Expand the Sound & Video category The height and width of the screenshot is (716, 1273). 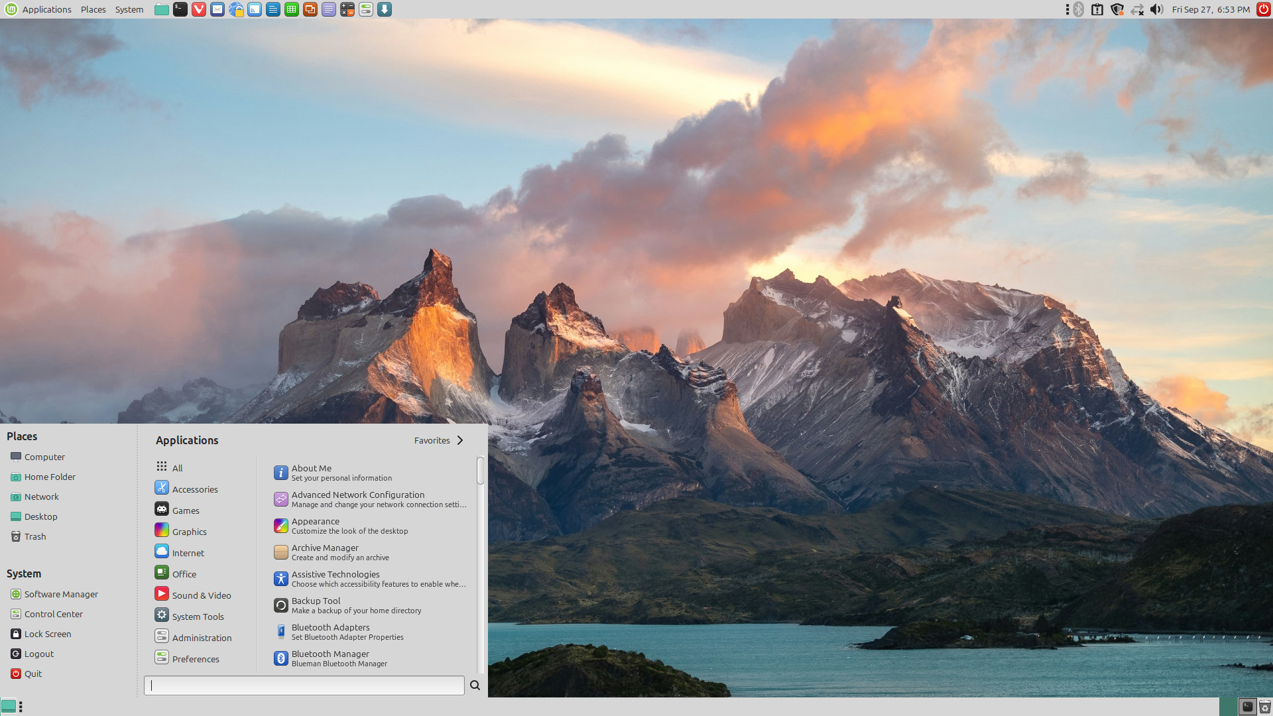pos(201,595)
